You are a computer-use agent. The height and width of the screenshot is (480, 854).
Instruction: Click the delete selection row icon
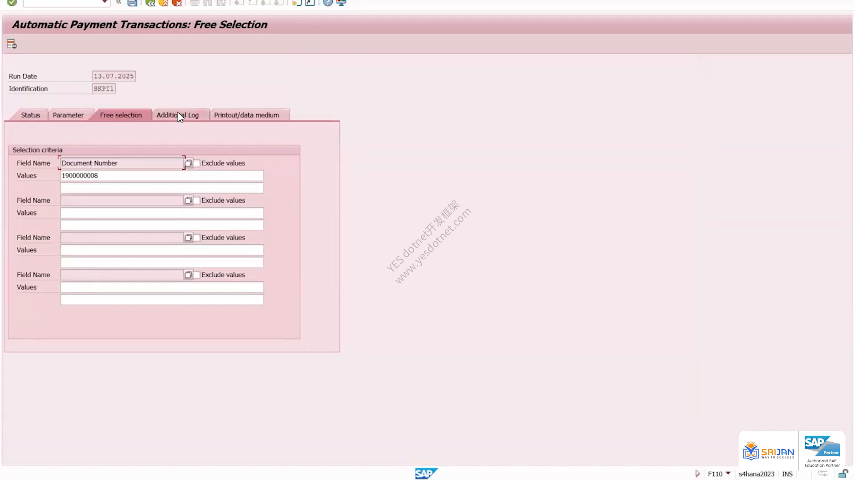(x=12, y=44)
